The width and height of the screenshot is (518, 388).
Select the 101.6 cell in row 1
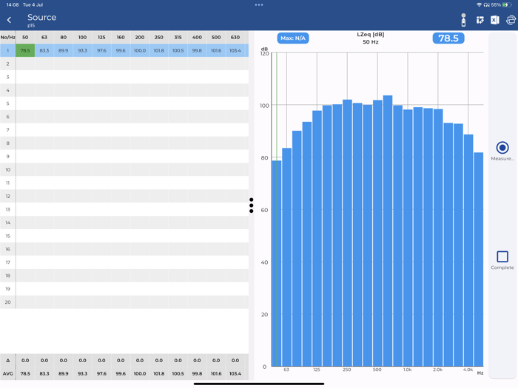tap(216, 50)
